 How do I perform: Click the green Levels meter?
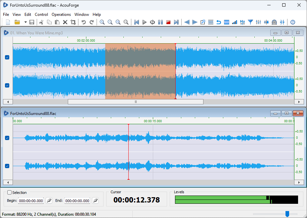coord(237,200)
